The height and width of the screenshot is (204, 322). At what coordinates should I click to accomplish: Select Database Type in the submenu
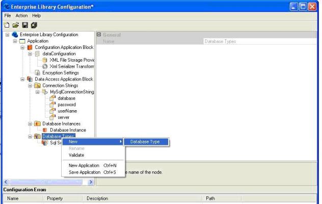(146, 142)
